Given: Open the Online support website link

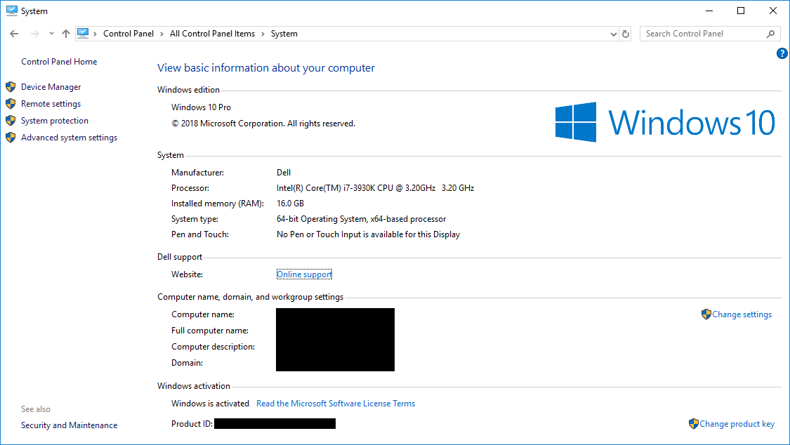Looking at the screenshot, I should [x=304, y=274].
